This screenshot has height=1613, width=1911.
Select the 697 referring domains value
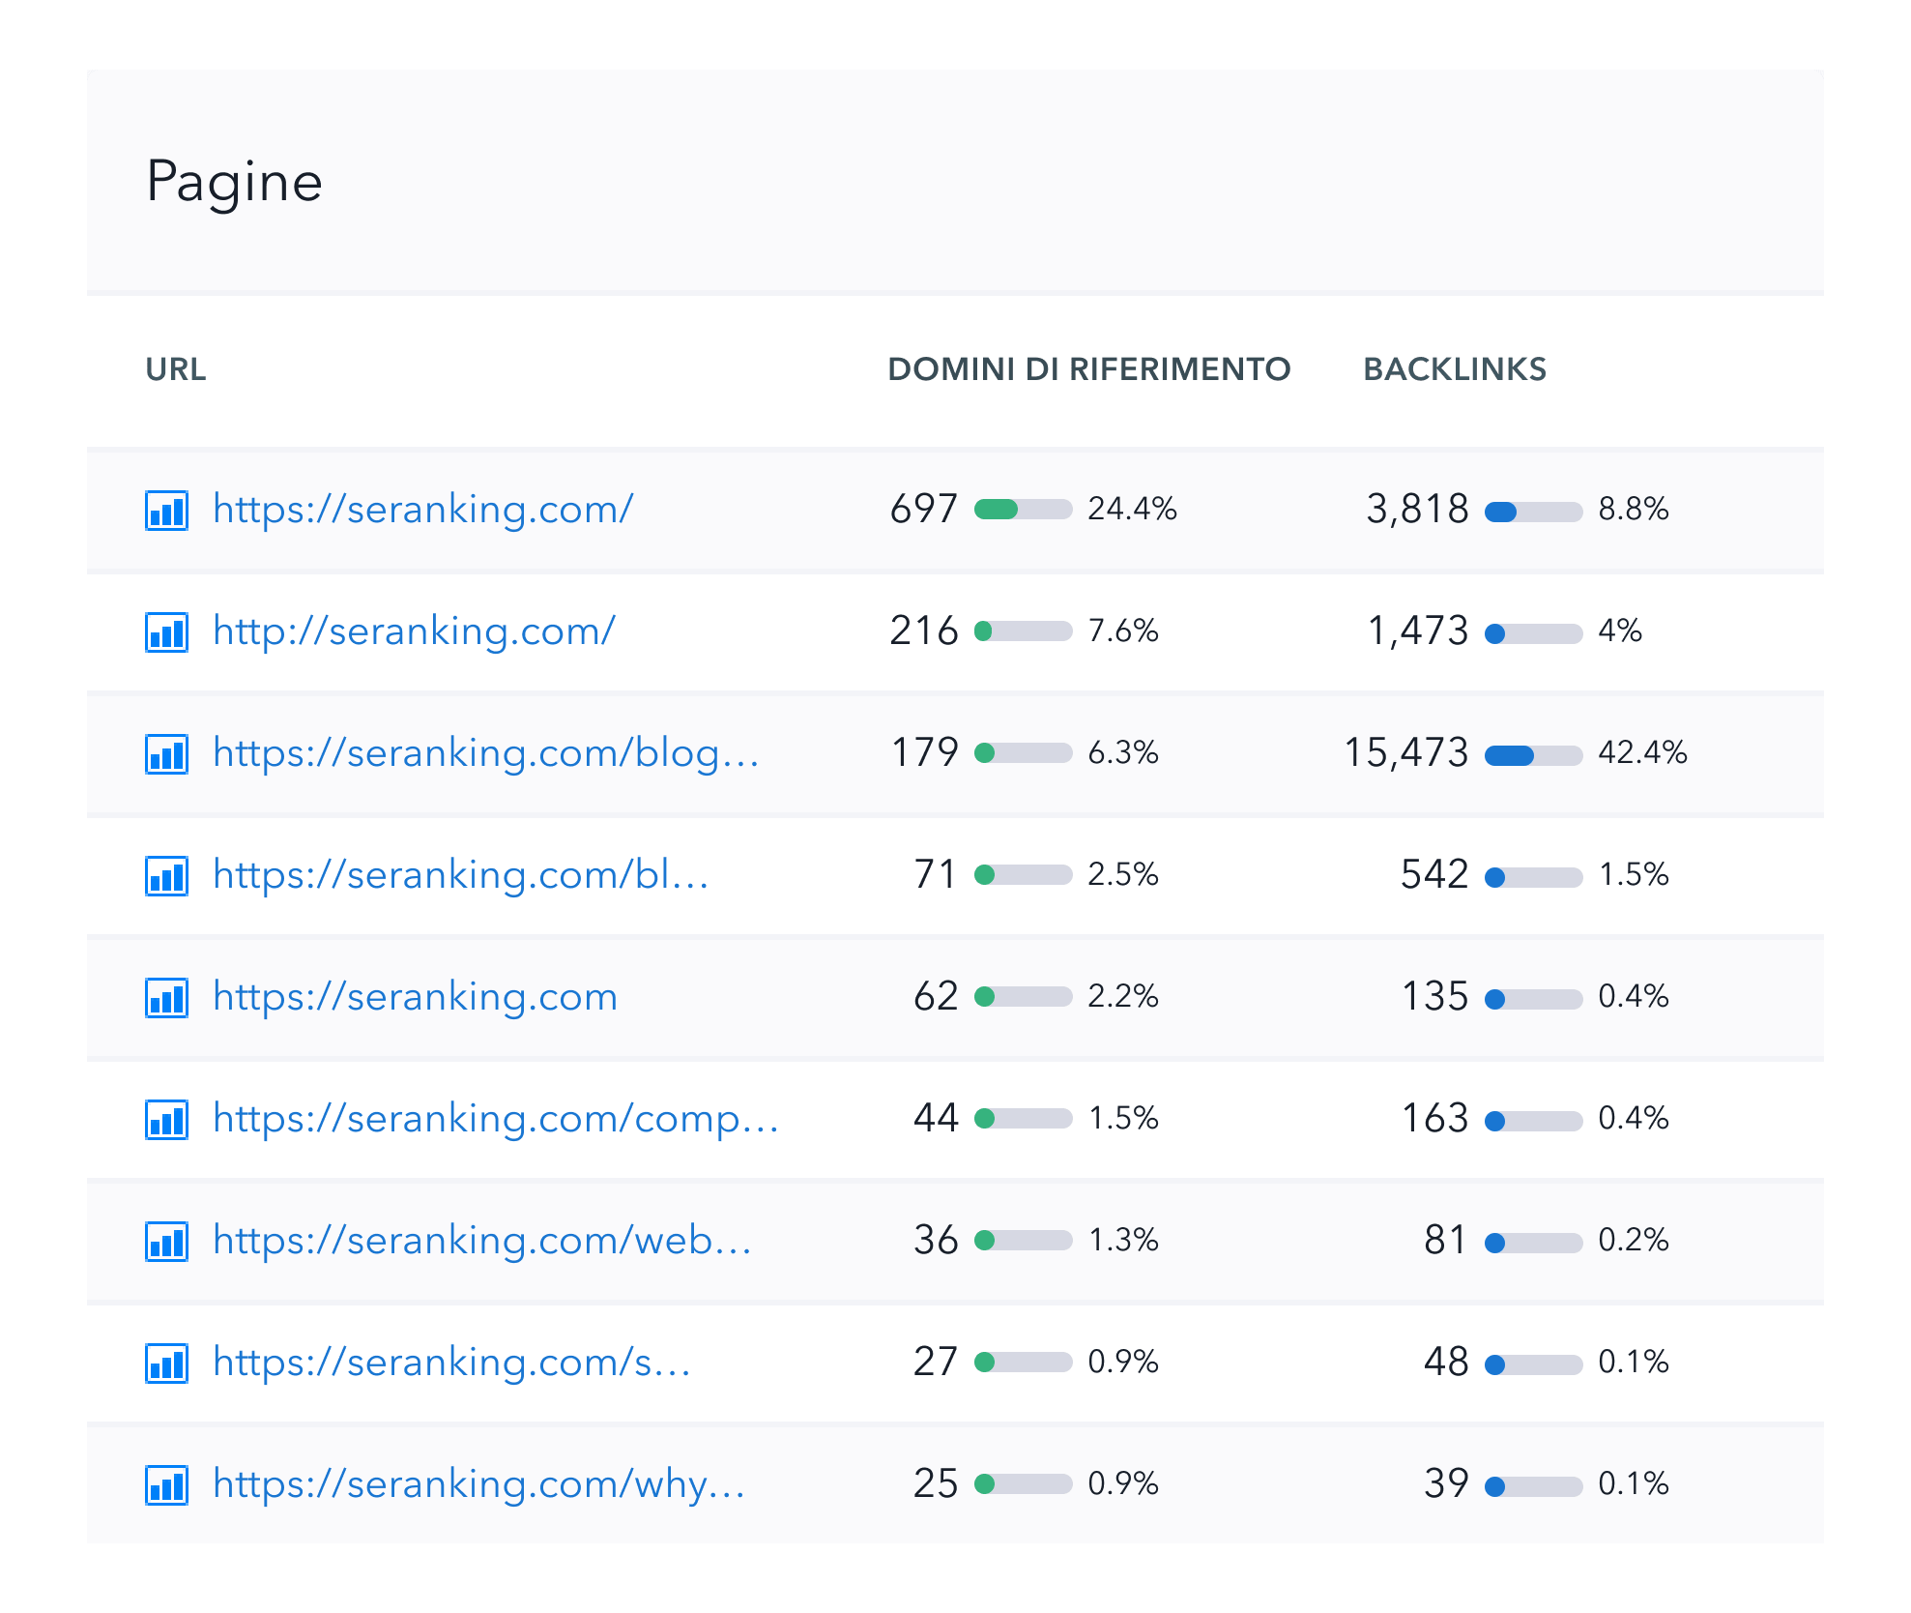[923, 510]
